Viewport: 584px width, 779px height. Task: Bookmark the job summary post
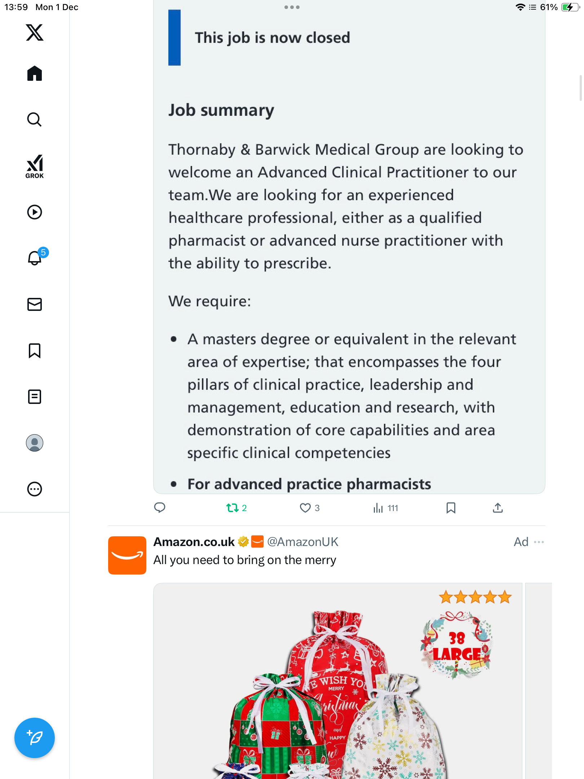(451, 508)
